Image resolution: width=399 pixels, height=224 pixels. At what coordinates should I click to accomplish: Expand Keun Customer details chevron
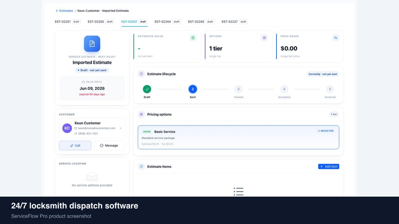tap(121, 128)
